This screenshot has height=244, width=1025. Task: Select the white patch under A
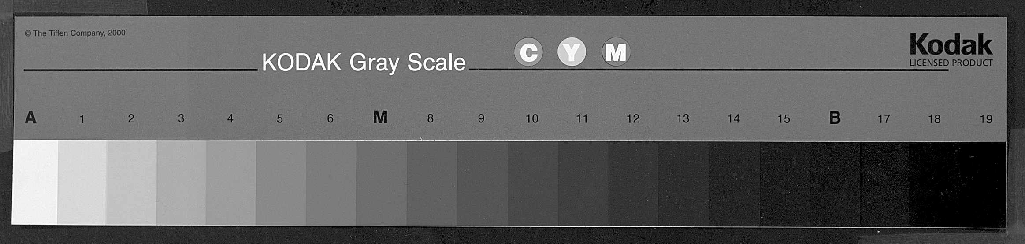point(35,182)
